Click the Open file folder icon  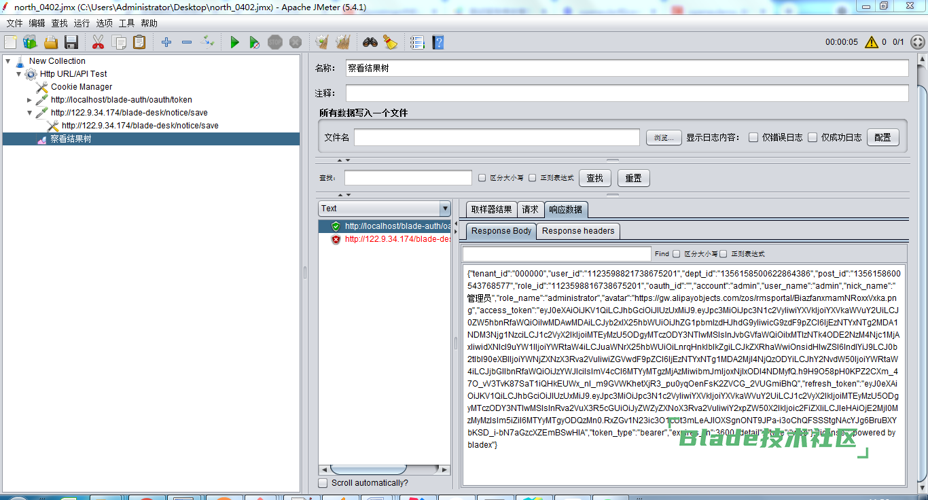51,42
